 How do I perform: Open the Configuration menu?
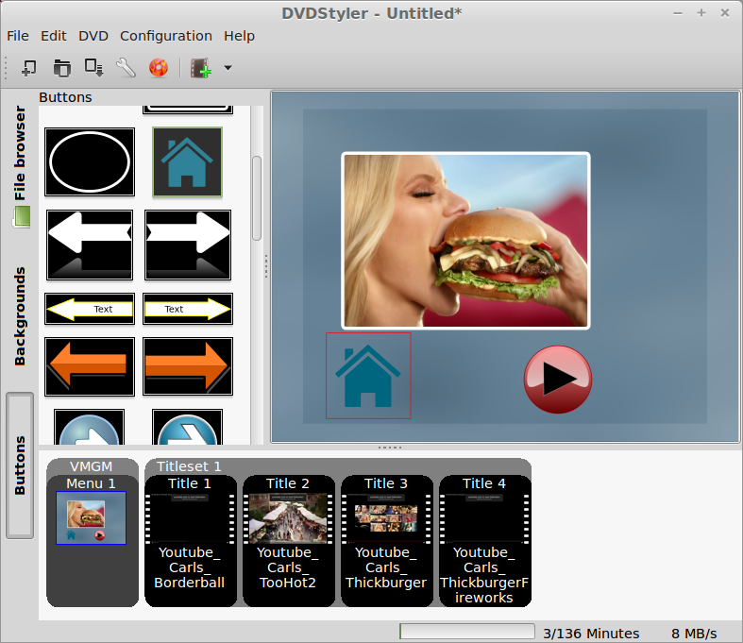pos(165,36)
